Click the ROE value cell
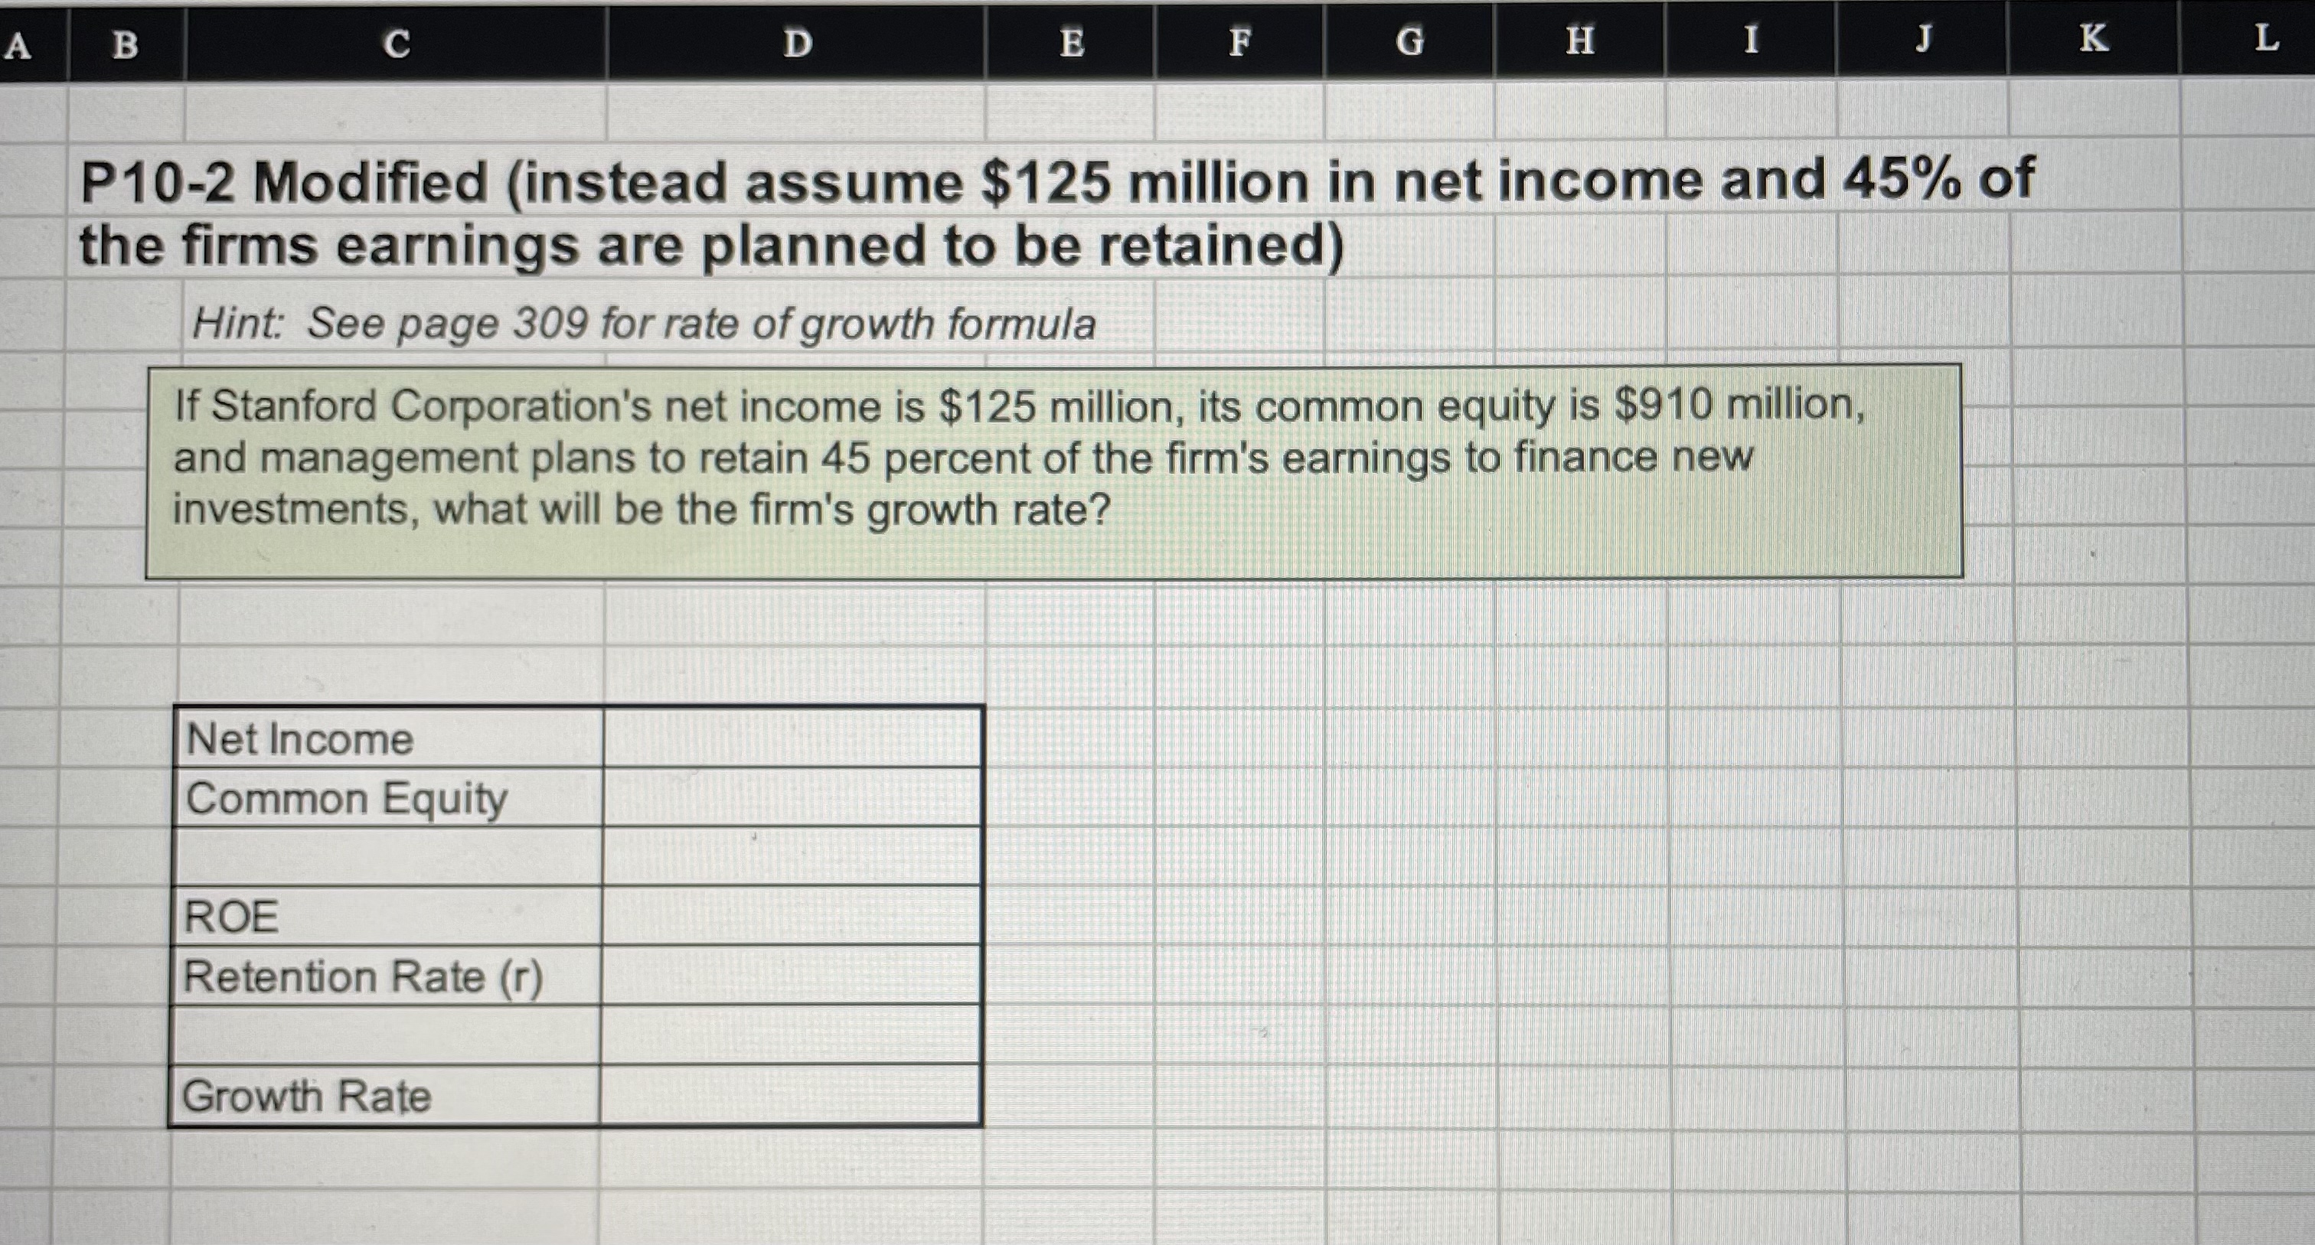This screenshot has width=2315, height=1245. 791,916
